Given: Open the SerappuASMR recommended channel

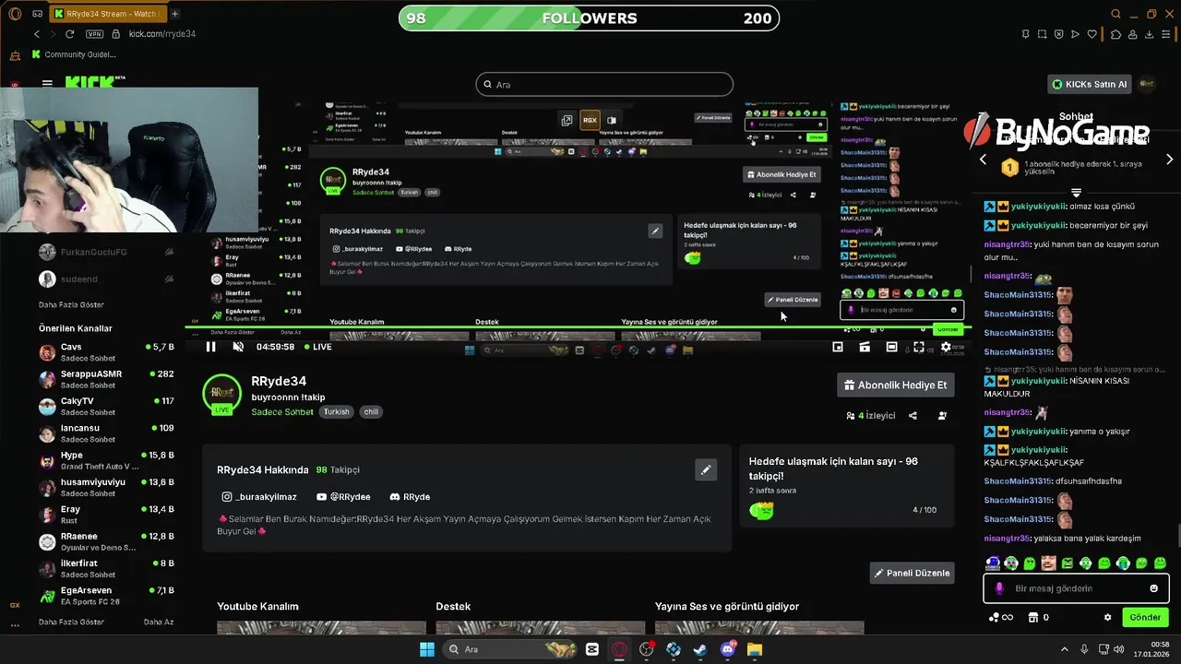Looking at the screenshot, I should click(x=106, y=379).
